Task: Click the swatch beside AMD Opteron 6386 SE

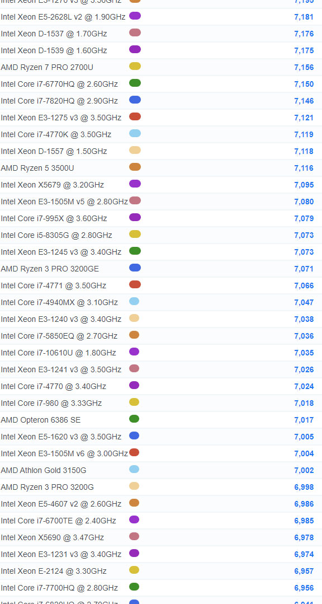Action: click(134, 419)
